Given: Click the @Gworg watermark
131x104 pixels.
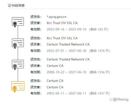Looking at the screenshot, I should tap(119, 99).
